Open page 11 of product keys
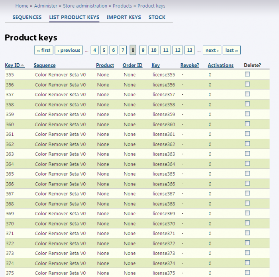This screenshot has width=279, height=277. click(166, 50)
